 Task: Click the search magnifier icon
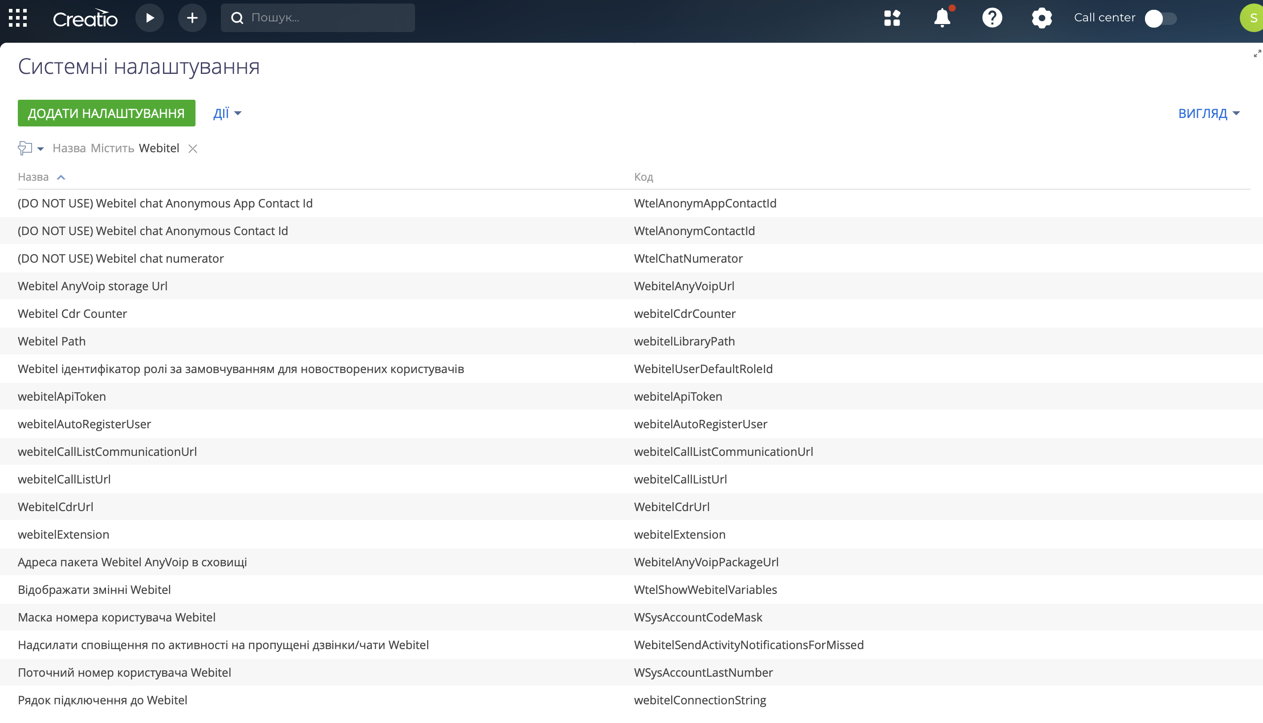point(237,18)
